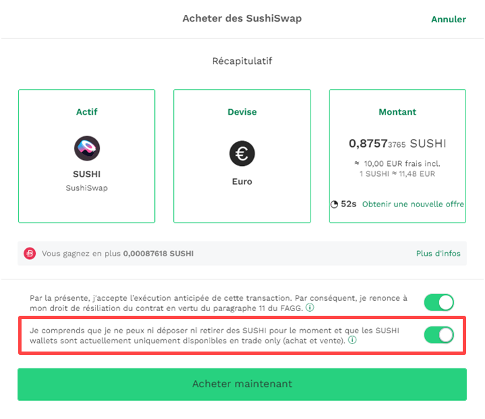Click the 0,8757 SUSHI amount value
The width and height of the screenshot is (485, 419).
[397, 144]
